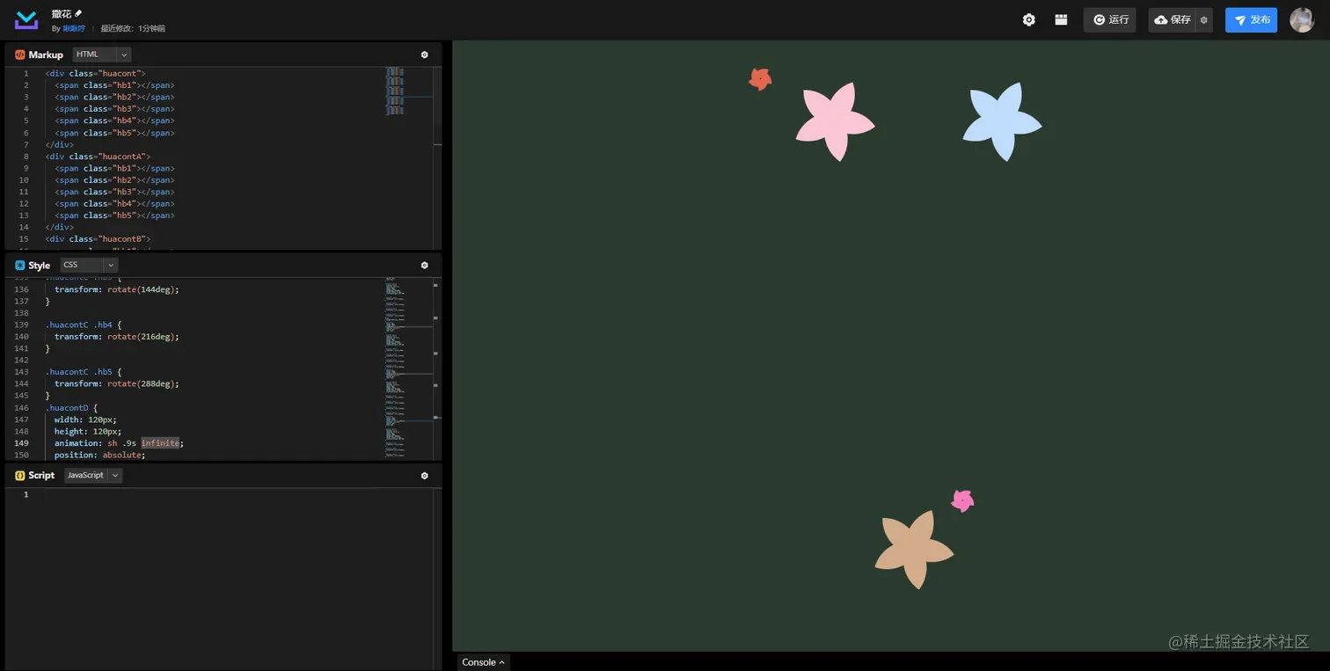Click the Style panel CSS icon
This screenshot has height=671, width=1330.
point(19,265)
